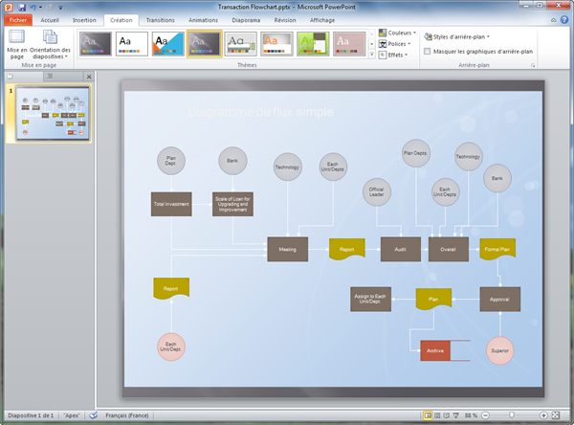Switch to the Affichage tab
The height and width of the screenshot is (425, 574).
322,20
